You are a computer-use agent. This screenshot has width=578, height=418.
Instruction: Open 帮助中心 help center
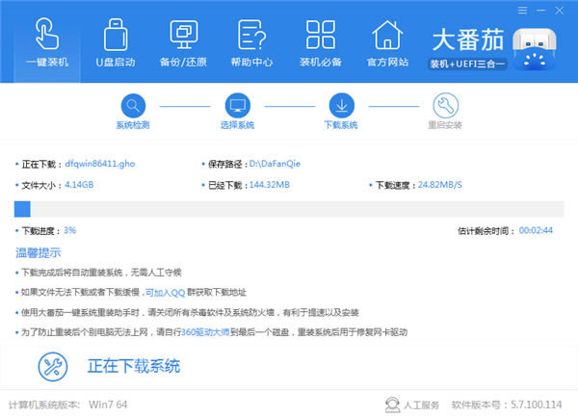[251, 41]
